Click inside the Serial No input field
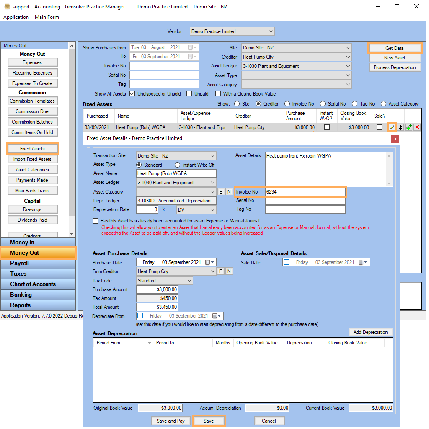This screenshot has height=429, width=429. tap(305, 200)
